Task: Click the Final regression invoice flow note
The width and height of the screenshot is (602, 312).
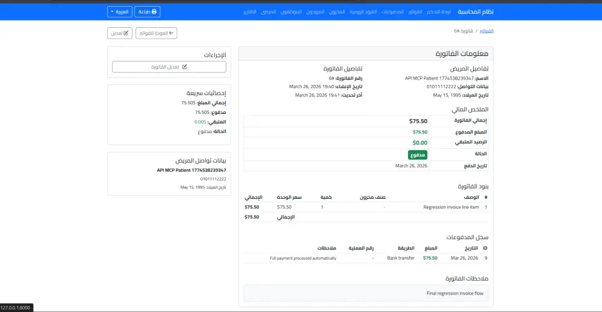Action: coord(455,293)
